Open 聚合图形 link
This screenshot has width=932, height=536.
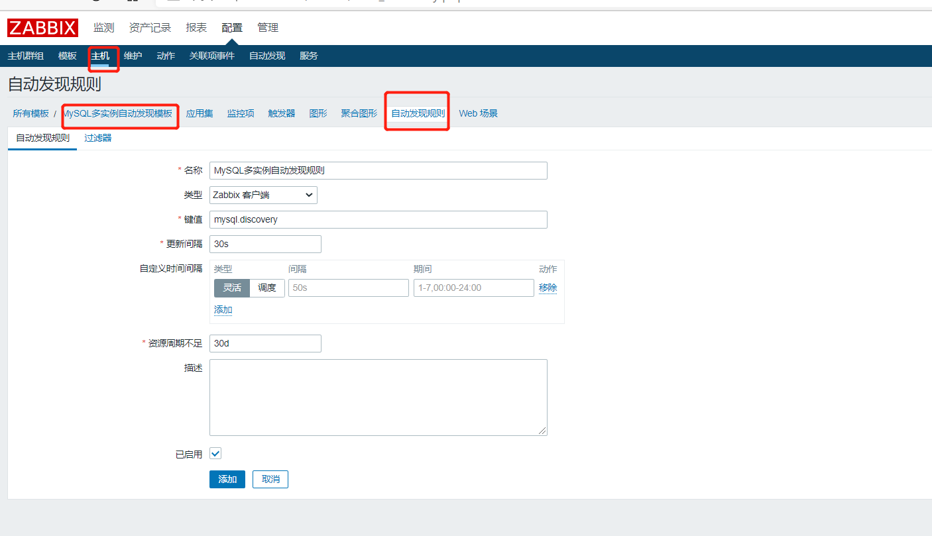[359, 113]
